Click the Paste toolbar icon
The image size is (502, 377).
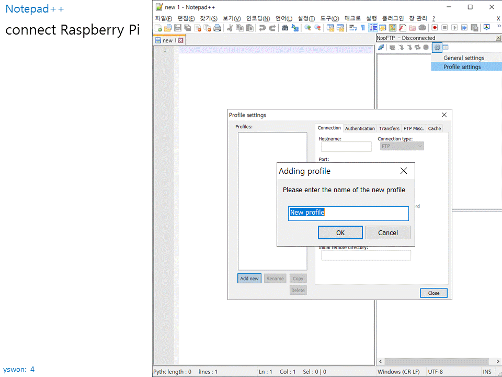(250, 28)
